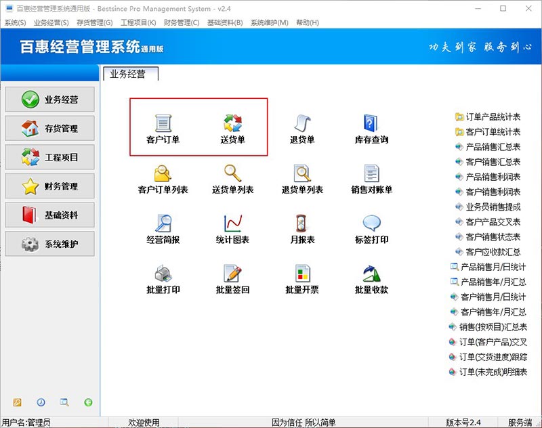Open the 批量收款 icon
The width and height of the screenshot is (542, 428).
(371, 273)
